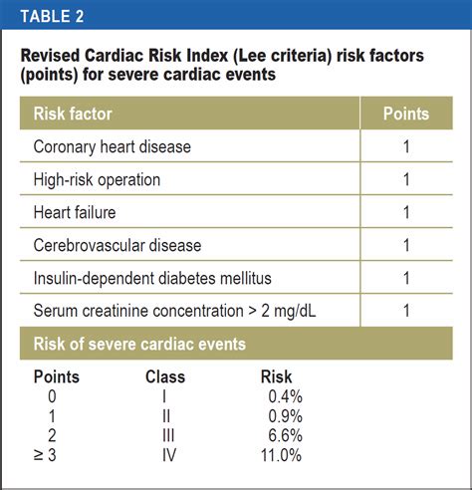This screenshot has width=472, height=490.
Task: Select the Revised Cardiac Risk Index title
Action: [x=222, y=65]
